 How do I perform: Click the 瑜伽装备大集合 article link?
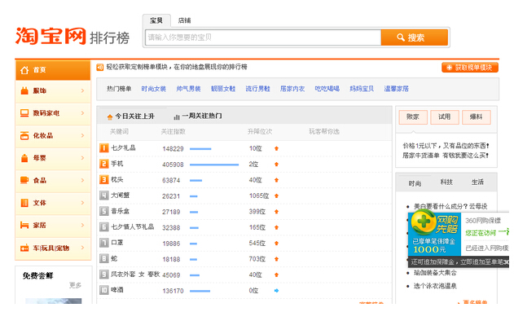[x=435, y=273]
